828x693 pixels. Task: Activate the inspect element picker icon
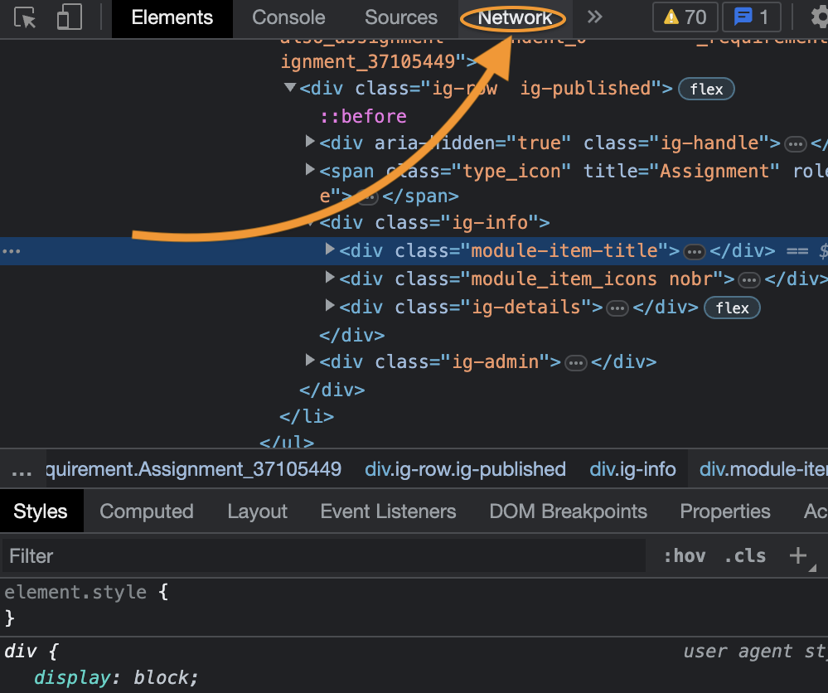[25, 17]
